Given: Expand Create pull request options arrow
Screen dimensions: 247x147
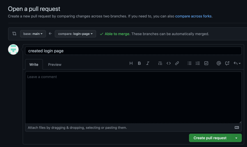Looking at the screenshot, I should pos(236,138).
